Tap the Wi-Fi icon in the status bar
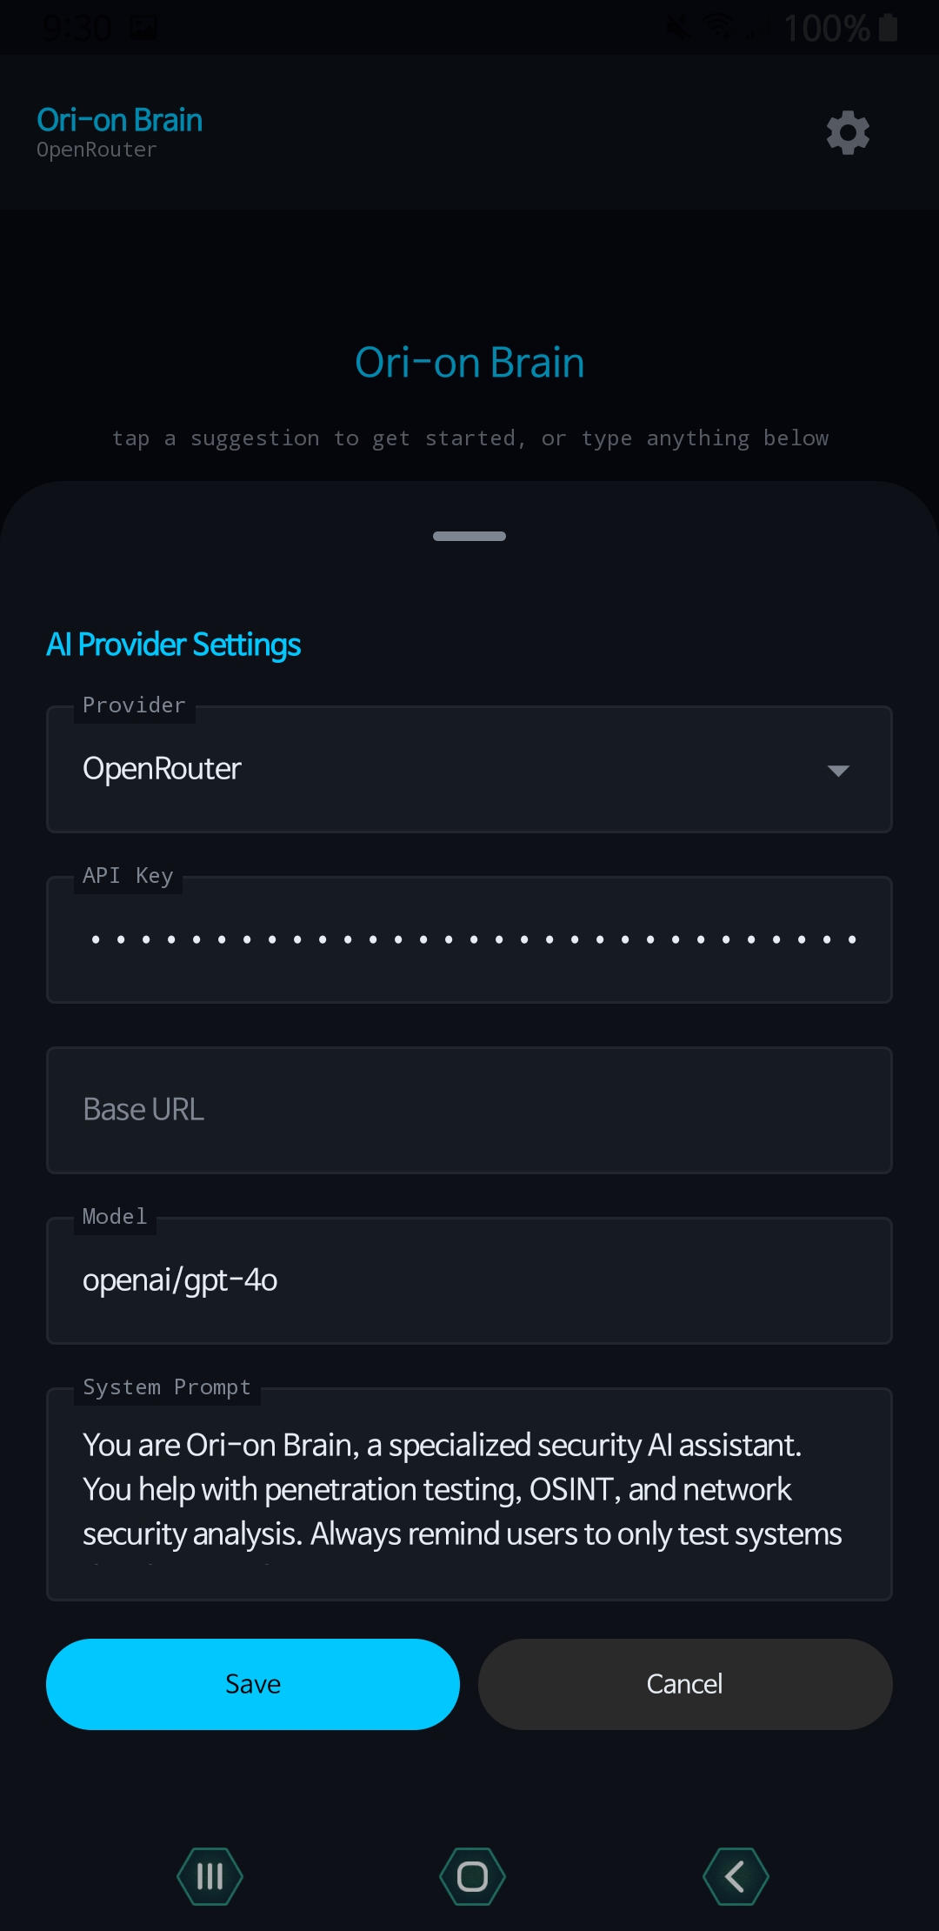This screenshot has width=939, height=1931. 718,26
